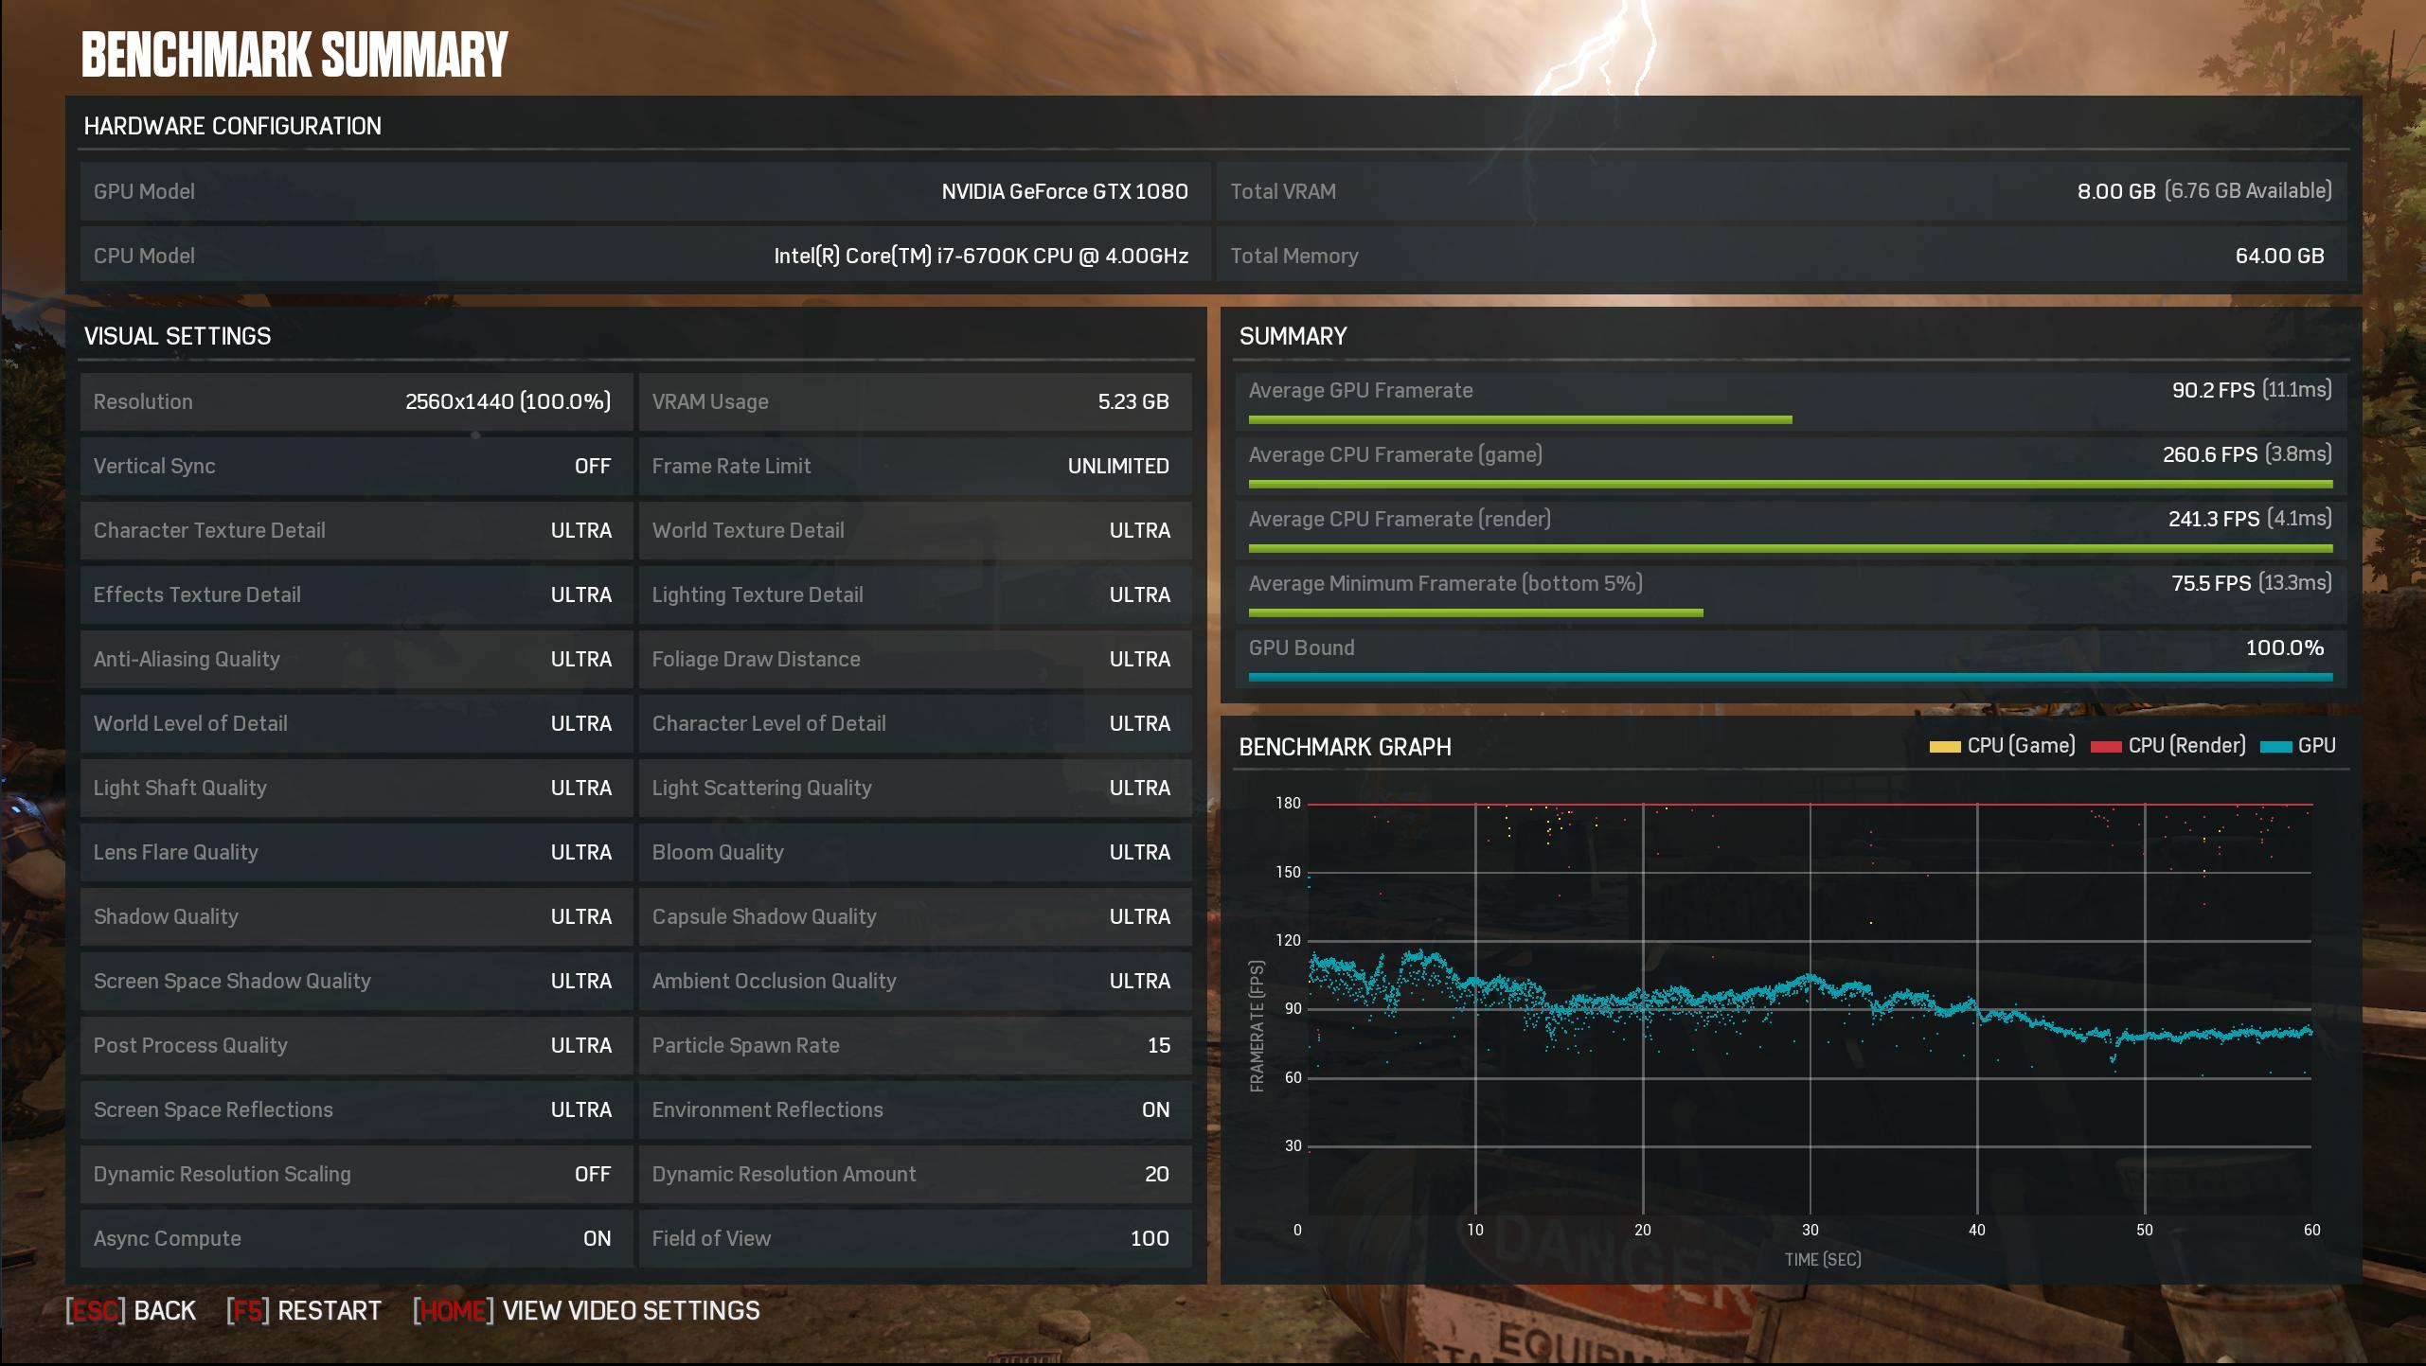This screenshot has height=1366, width=2426.
Task: Click the Visual Settings section header
Action: 178,336
